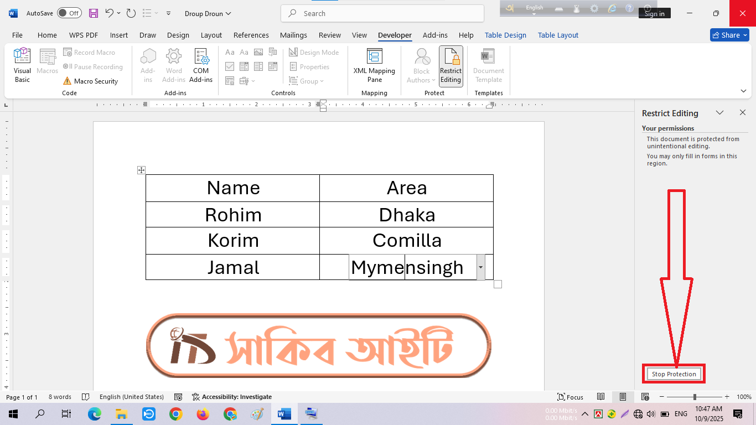Viewport: 756px width, 425px height.
Task: Click the Macro Security warning icon
Action: 67,81
